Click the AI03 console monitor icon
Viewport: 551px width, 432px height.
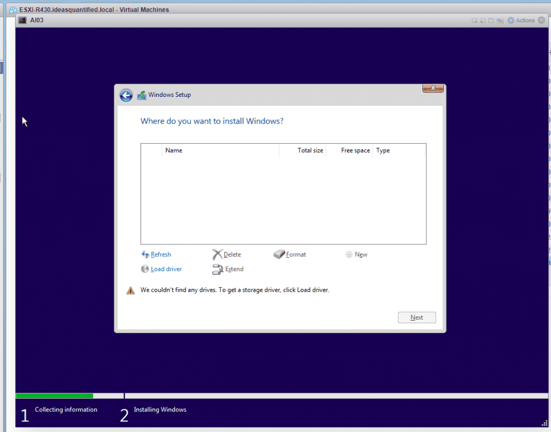click(x=23, y=20)
